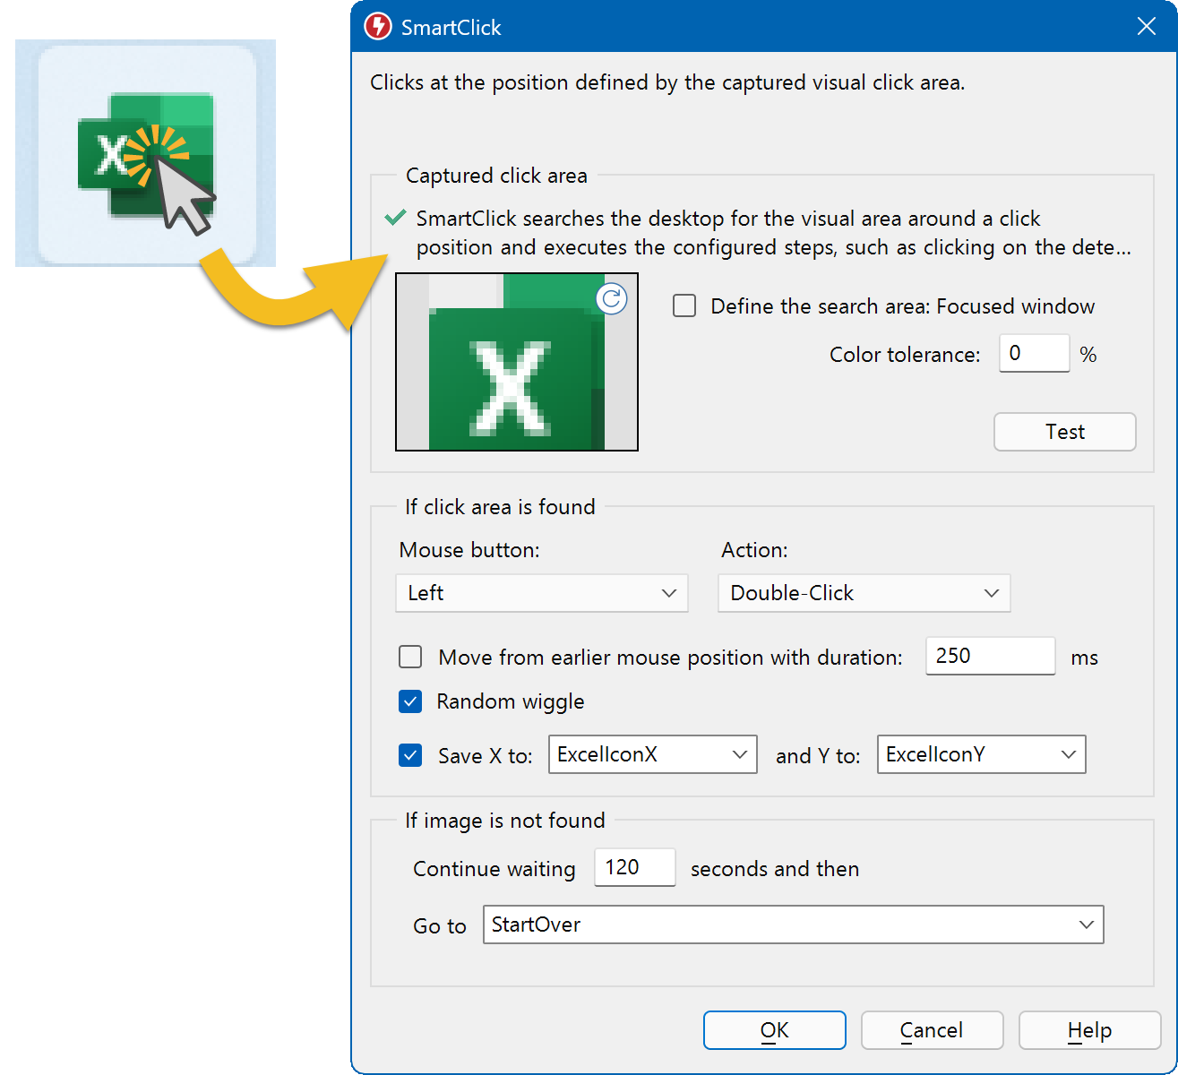Image resolution: width=1178 pixels, height=1075 pixels.
Task: Open the Help dialog
Action: (1089, 1030)
